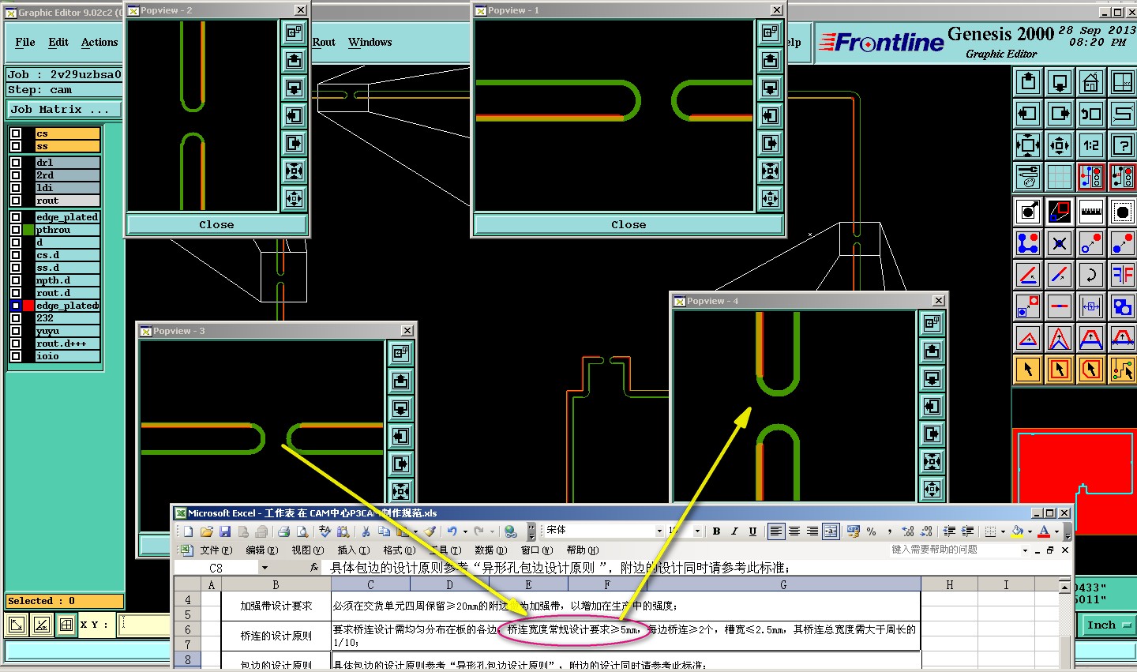Toggle the rout layer checkbox

15,201
